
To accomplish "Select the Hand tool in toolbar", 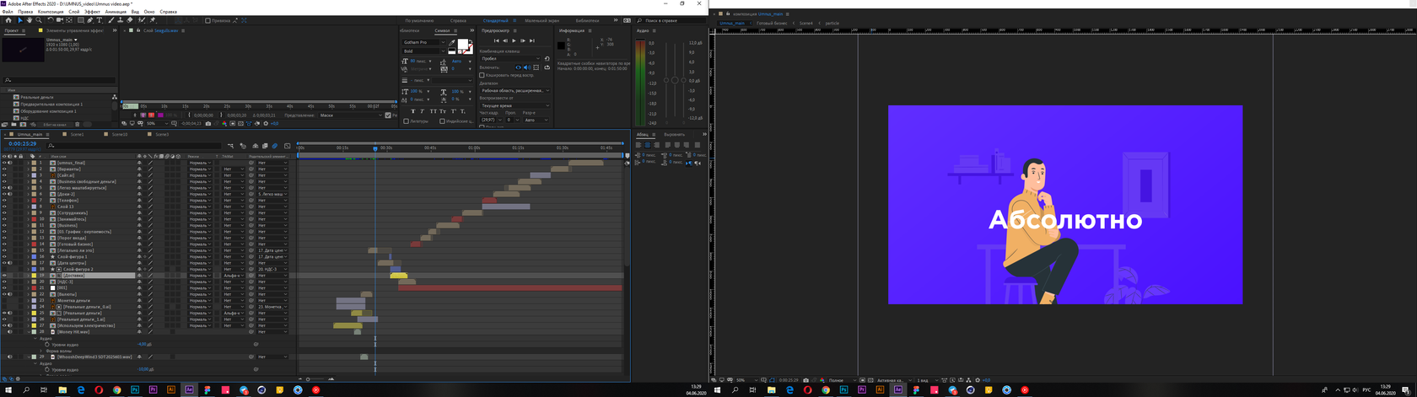I will [x=30, y=20].
